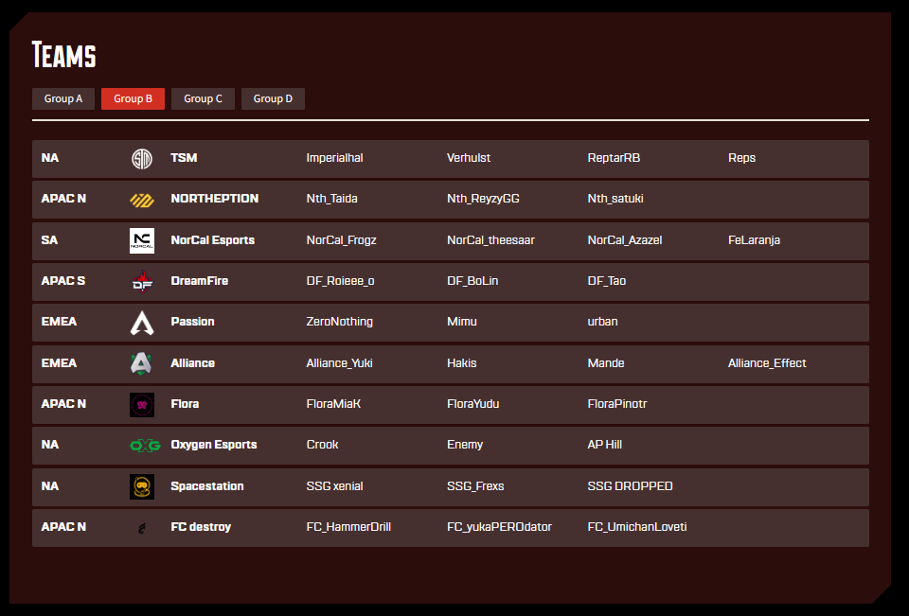Select the Oxygen Esports team name

point(213,445)
